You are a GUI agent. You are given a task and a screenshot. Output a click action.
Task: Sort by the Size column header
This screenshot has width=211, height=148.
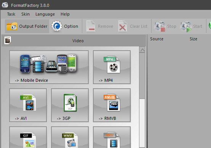pos(193,39)
